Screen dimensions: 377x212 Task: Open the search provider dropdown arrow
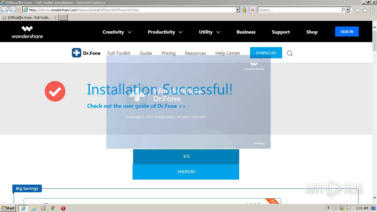[x=348, y=10]
